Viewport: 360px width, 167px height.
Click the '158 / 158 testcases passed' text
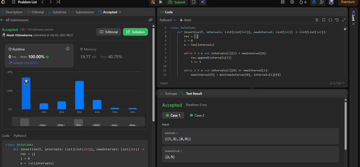pyautogui.click(x=36, y=30)
